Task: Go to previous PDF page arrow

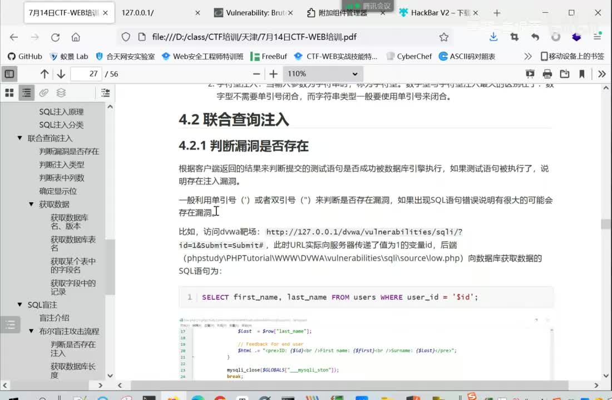Action: 44,74
